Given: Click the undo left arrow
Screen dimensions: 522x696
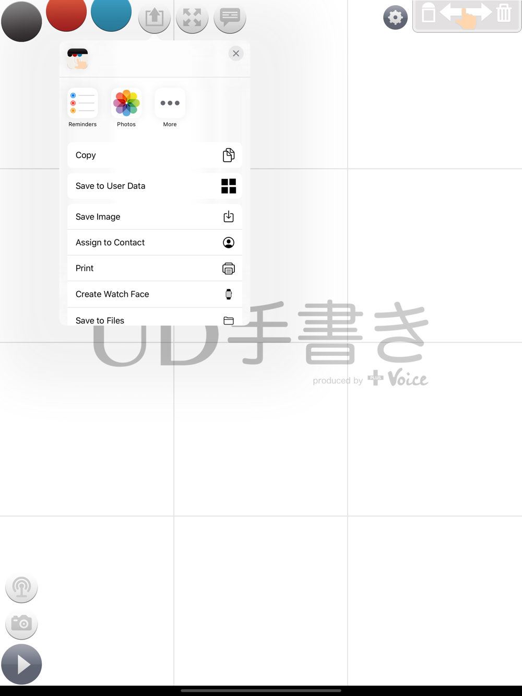Looking at the screenshot, I should click(x=452, y=13).
